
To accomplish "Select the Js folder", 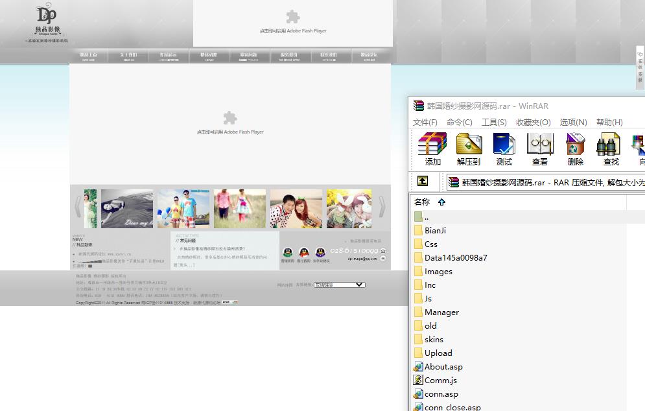I will coord(423,298).
